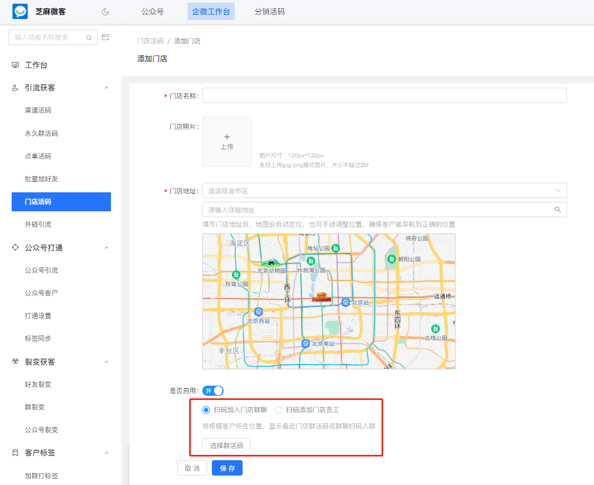Viewport: 594px width, 485px height.
Task: Switch to 公众号 top tab
Action: pos(153,12)
